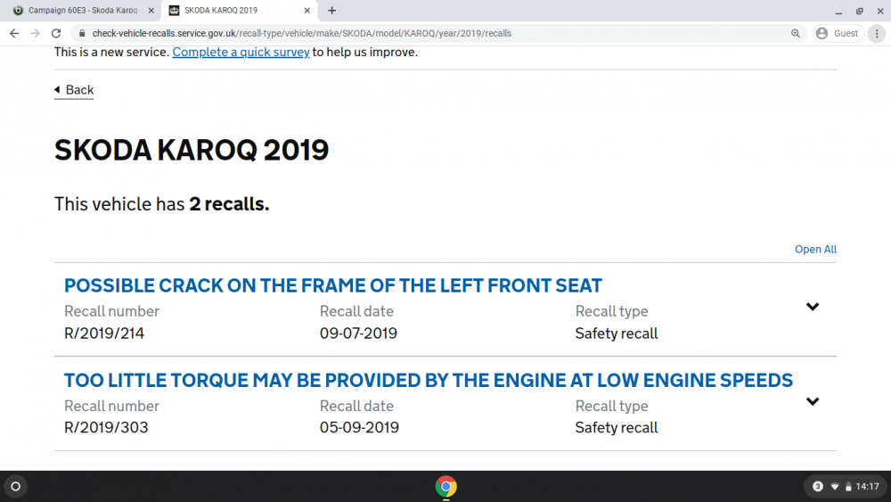
Task: Open the too little torque recall
Action: point(429,380)
